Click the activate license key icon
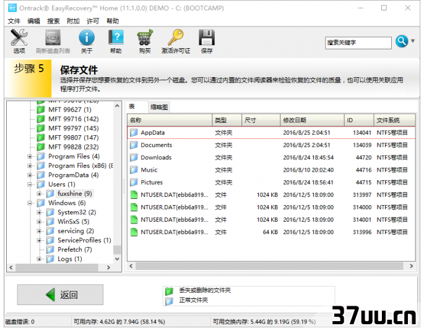 (176, 38)
